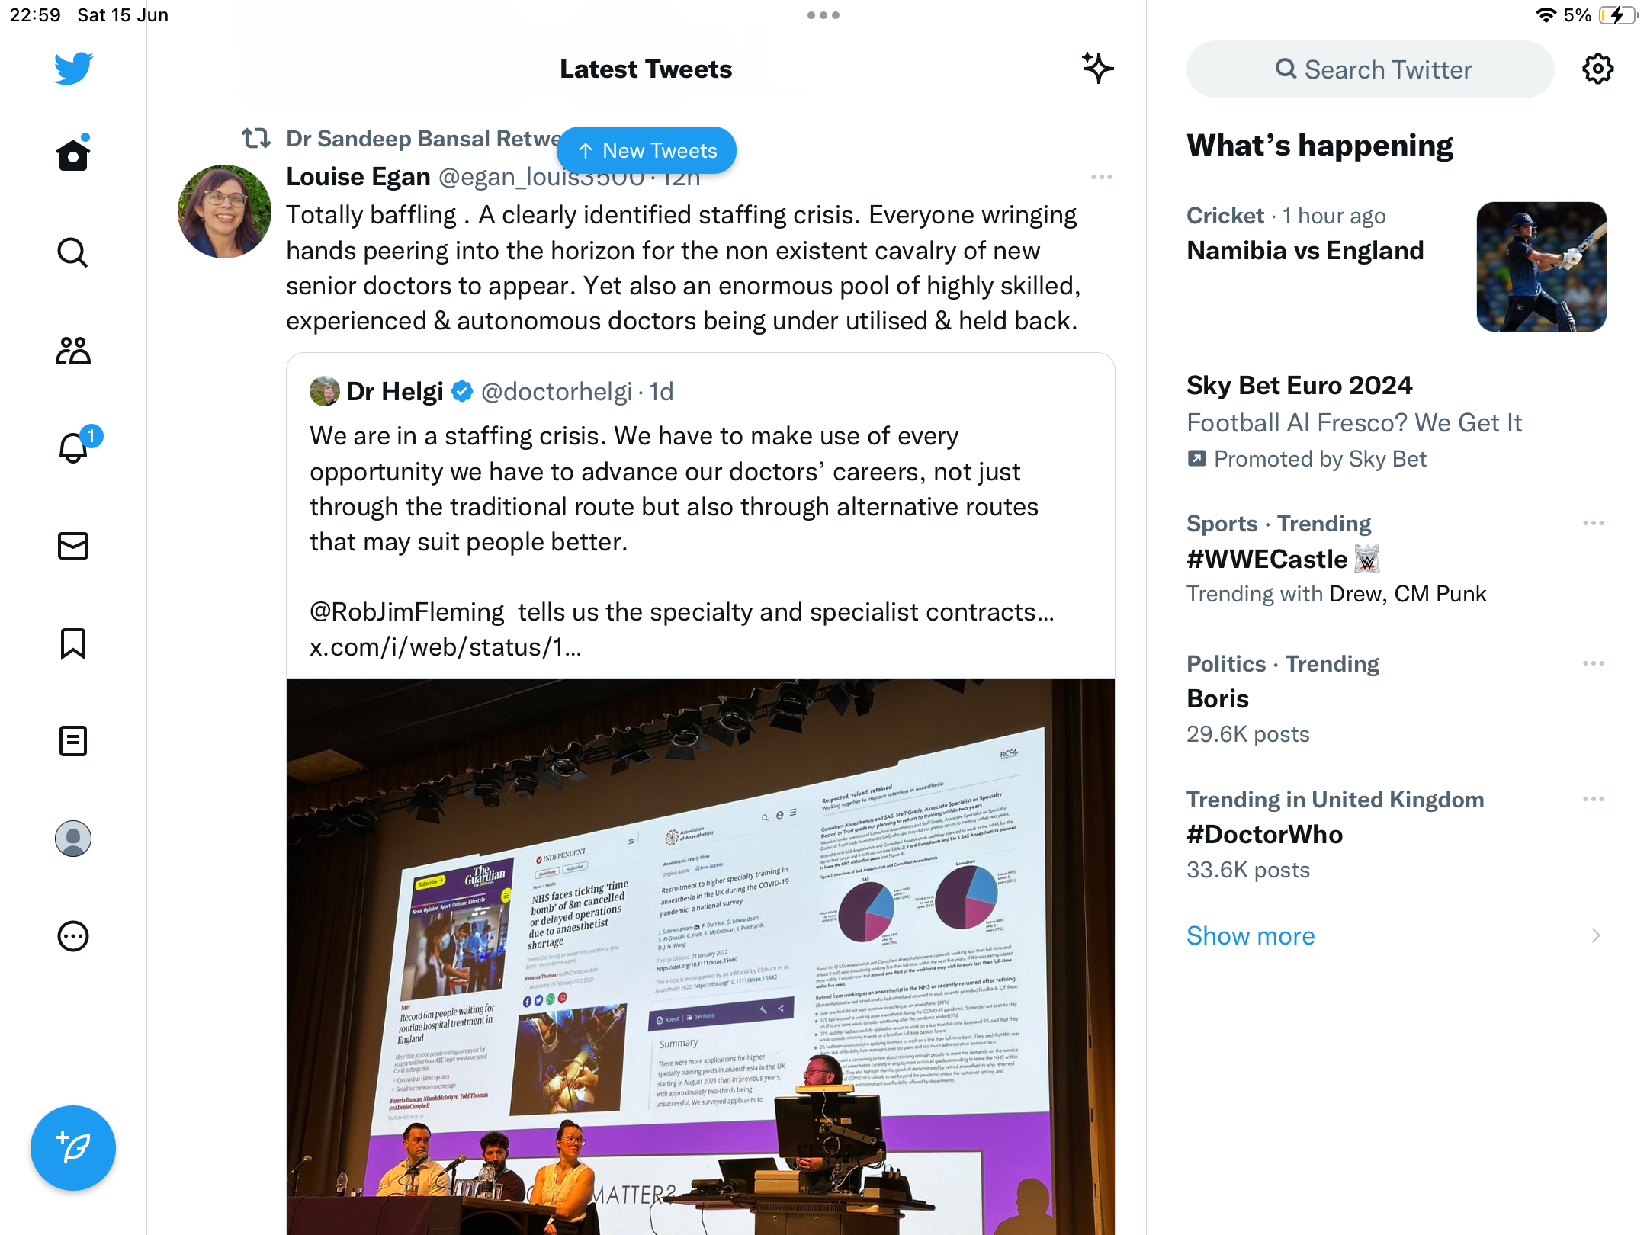Screen dimensions: 1647x1235
Task: Open Messages envelope icon
Action: pyautogui.click(x=73, y=546)
